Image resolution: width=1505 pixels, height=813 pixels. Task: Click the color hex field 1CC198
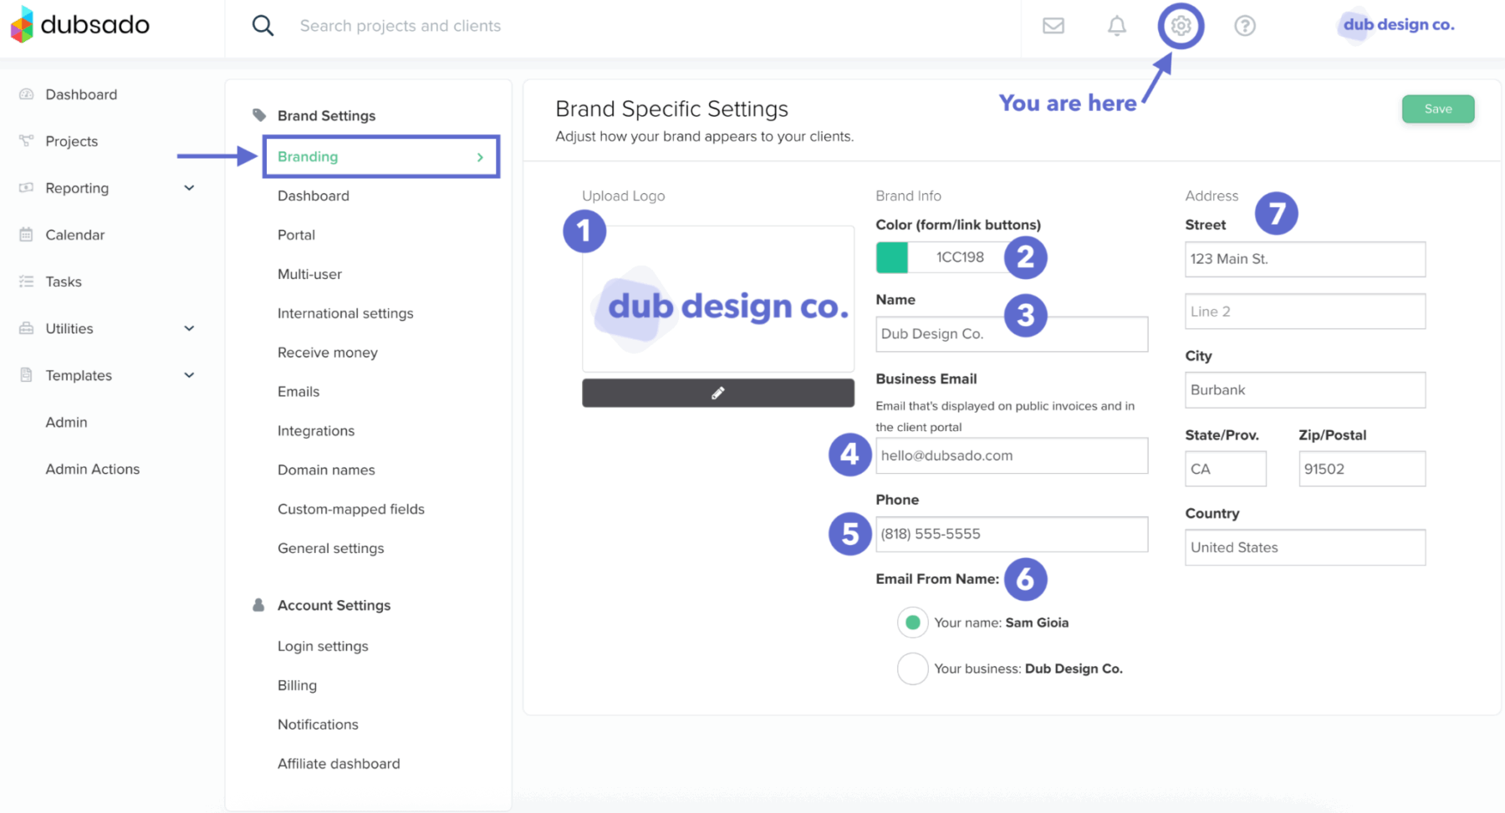pos(960,257)
